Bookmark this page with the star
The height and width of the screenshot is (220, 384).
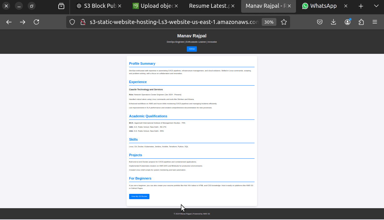(x=284, y=22)
